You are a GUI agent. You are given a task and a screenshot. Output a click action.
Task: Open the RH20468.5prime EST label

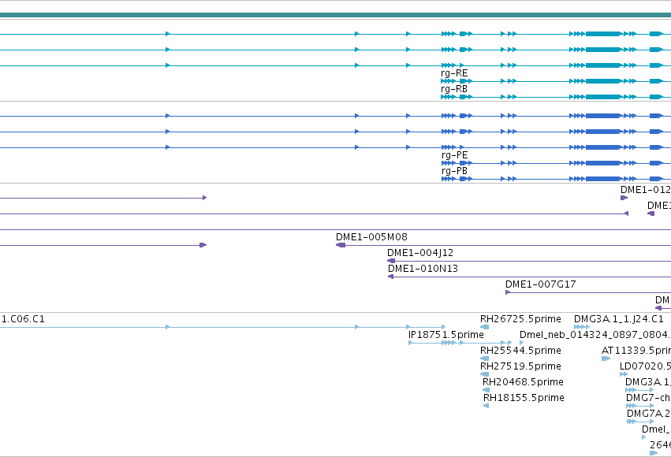523,382
